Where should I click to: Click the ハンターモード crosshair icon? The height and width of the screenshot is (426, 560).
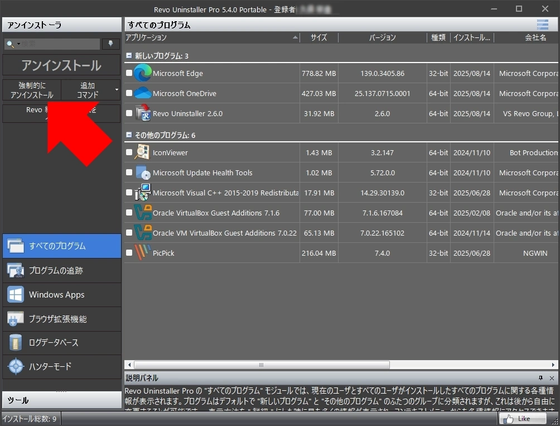[x=16, y=366]
